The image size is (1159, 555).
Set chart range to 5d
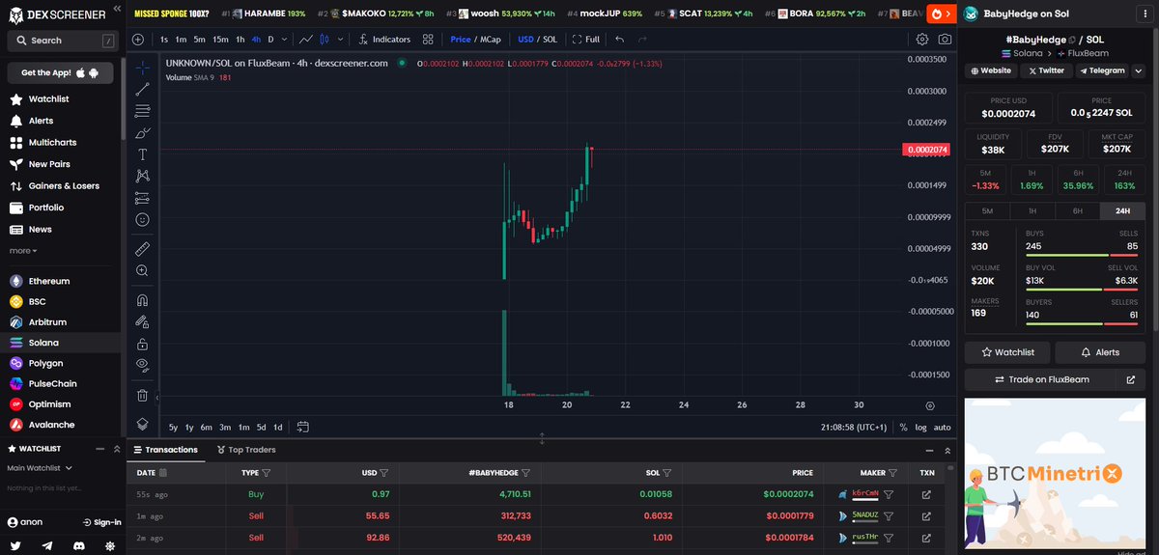(x=261, y=427)
